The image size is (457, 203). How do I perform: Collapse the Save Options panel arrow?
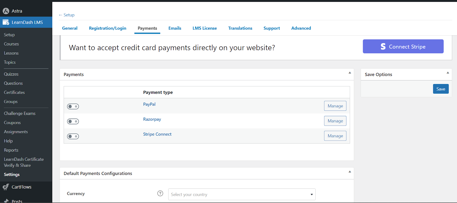(x=448, y=73)
